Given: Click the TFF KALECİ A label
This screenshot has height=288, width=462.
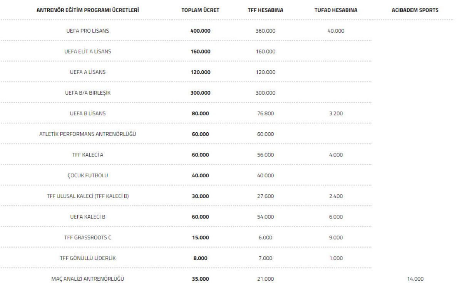Looking at the screenshot, I should tap(88, 155).
